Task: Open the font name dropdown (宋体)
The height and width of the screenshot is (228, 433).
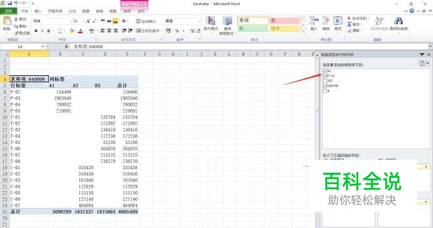Action: [70, 21]
